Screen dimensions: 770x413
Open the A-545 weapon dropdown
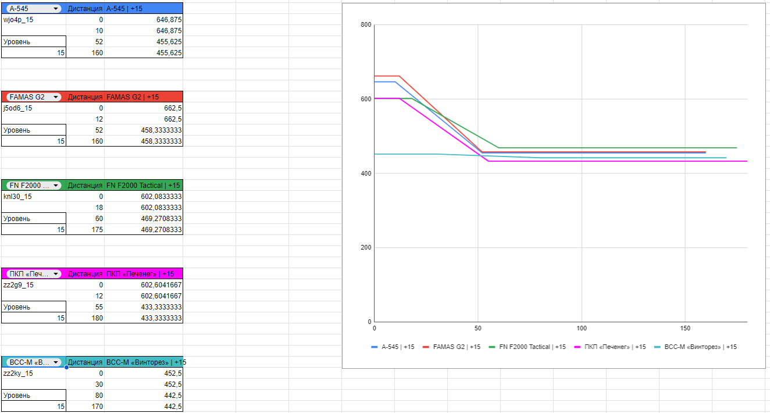[x=33, y=8]
